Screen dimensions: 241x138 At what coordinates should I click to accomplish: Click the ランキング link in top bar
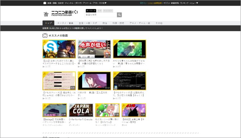[184, 3]
